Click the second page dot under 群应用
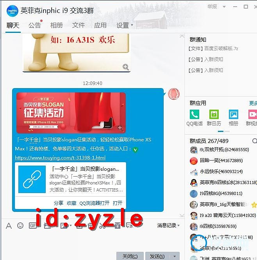This screenshot has width=257, height=260. [227, 131]
